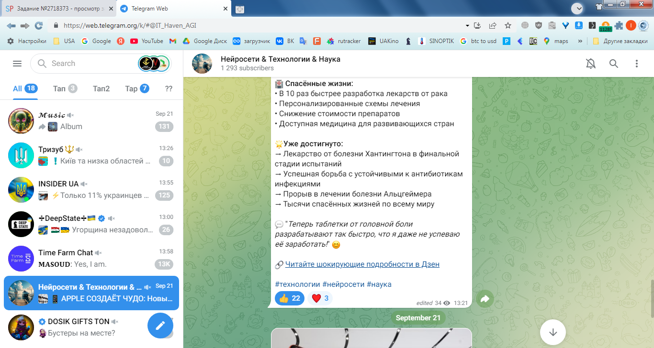Viewport: 654px width, 348px height.
Task: Open the Google Диск bookmark
Action: click(204, 41)
